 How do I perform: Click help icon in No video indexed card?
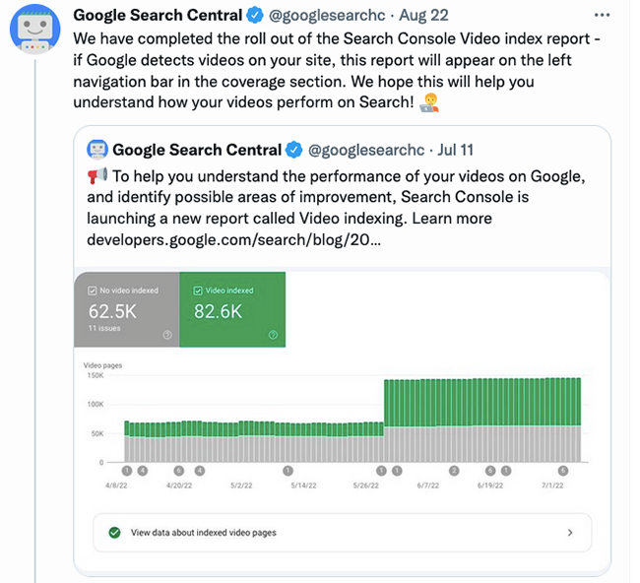[167, 335]
